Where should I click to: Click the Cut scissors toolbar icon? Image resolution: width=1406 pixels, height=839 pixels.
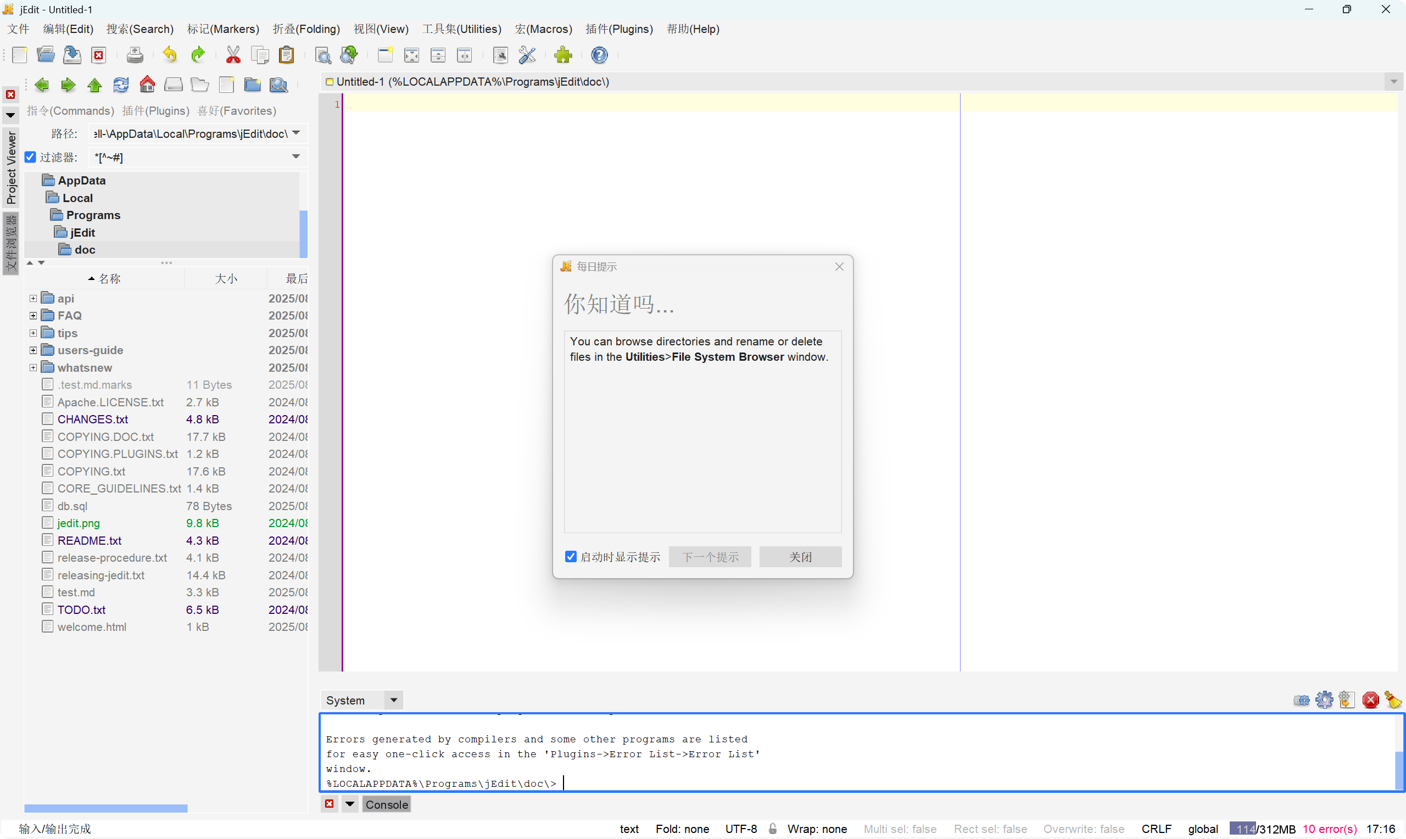(x=233, y=55)
